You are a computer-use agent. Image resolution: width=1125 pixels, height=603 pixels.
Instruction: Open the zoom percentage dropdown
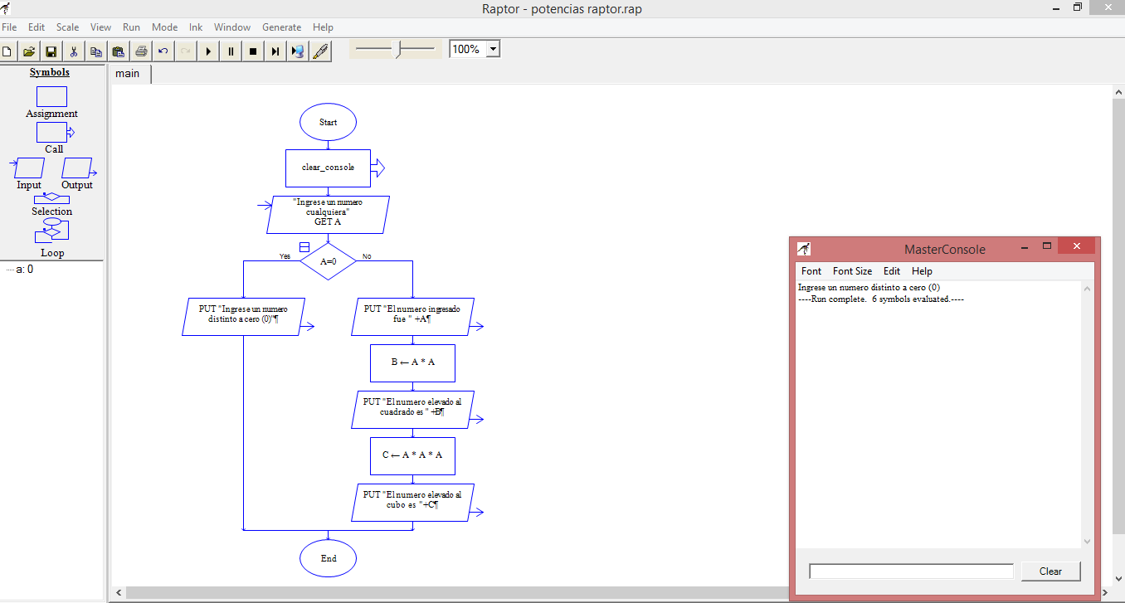tap(493, 48)
